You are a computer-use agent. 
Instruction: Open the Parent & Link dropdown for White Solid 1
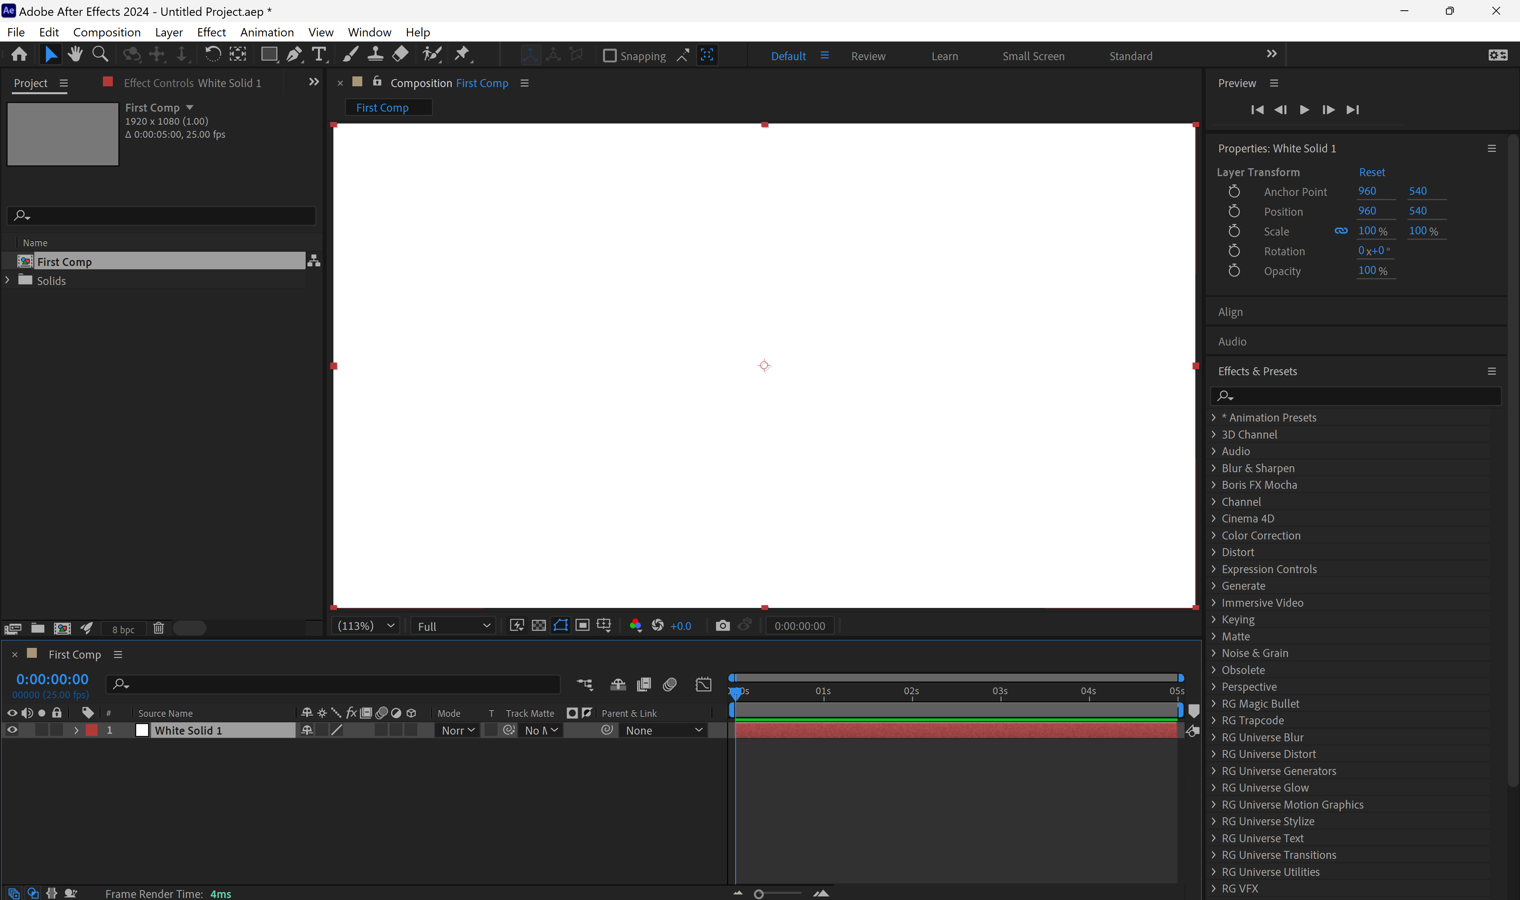pyautogui.click(x=663, y=730)
